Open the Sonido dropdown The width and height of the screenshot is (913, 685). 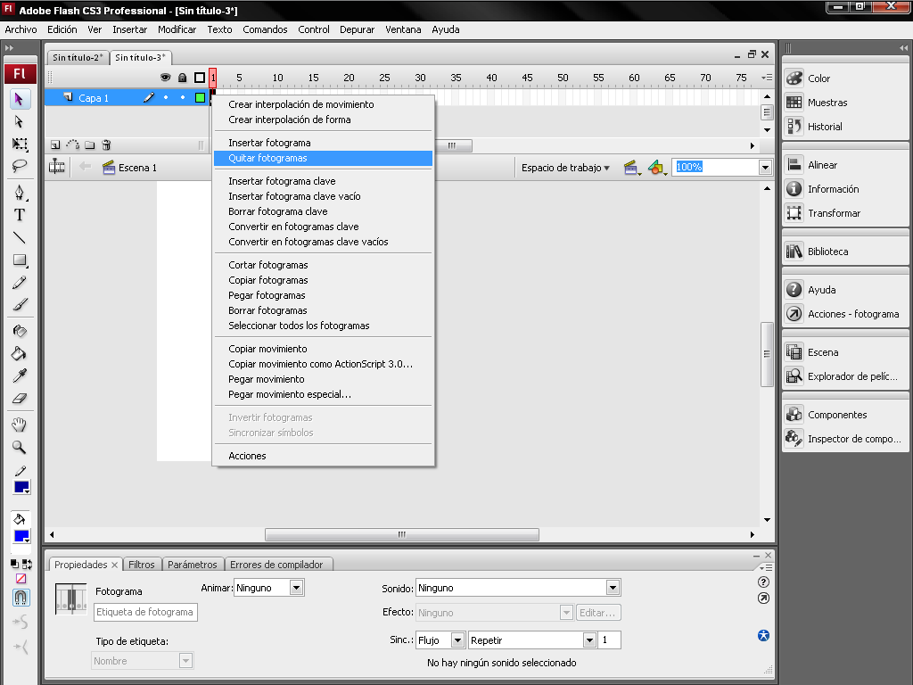613,588
